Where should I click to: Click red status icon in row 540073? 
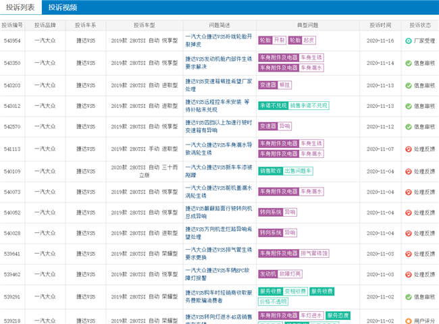pyautogui.click(x=409, y=192)
